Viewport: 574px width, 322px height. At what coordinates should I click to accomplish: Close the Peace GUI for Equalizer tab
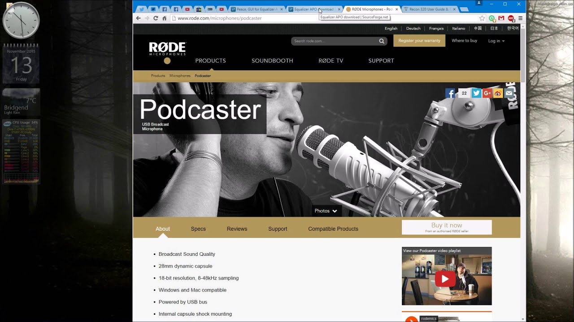pyautogui.click(x=281, y=9)
